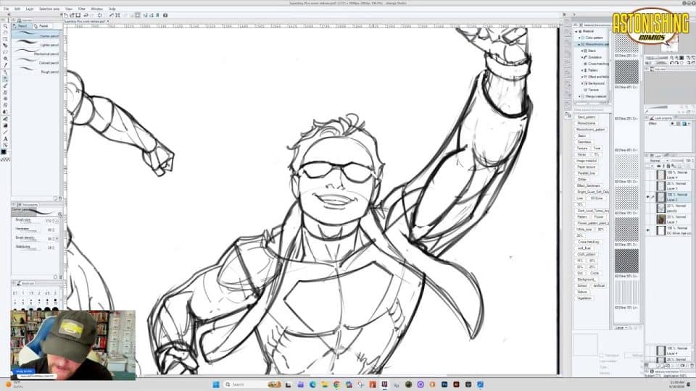The width and height of the screenshot is (696, 391).
Task: Click the Clear sparkle icon in the command bar
Action: (x=100, y=15)
